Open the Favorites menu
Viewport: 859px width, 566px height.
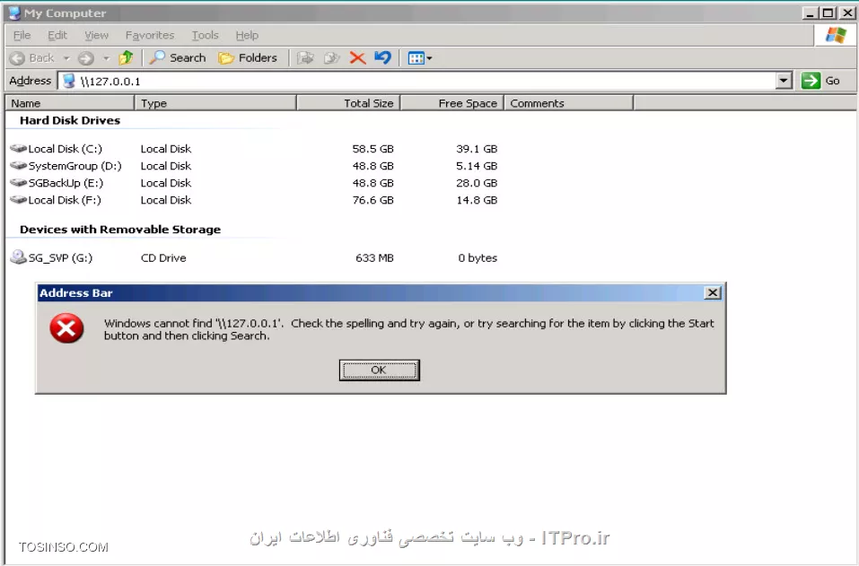150,35
